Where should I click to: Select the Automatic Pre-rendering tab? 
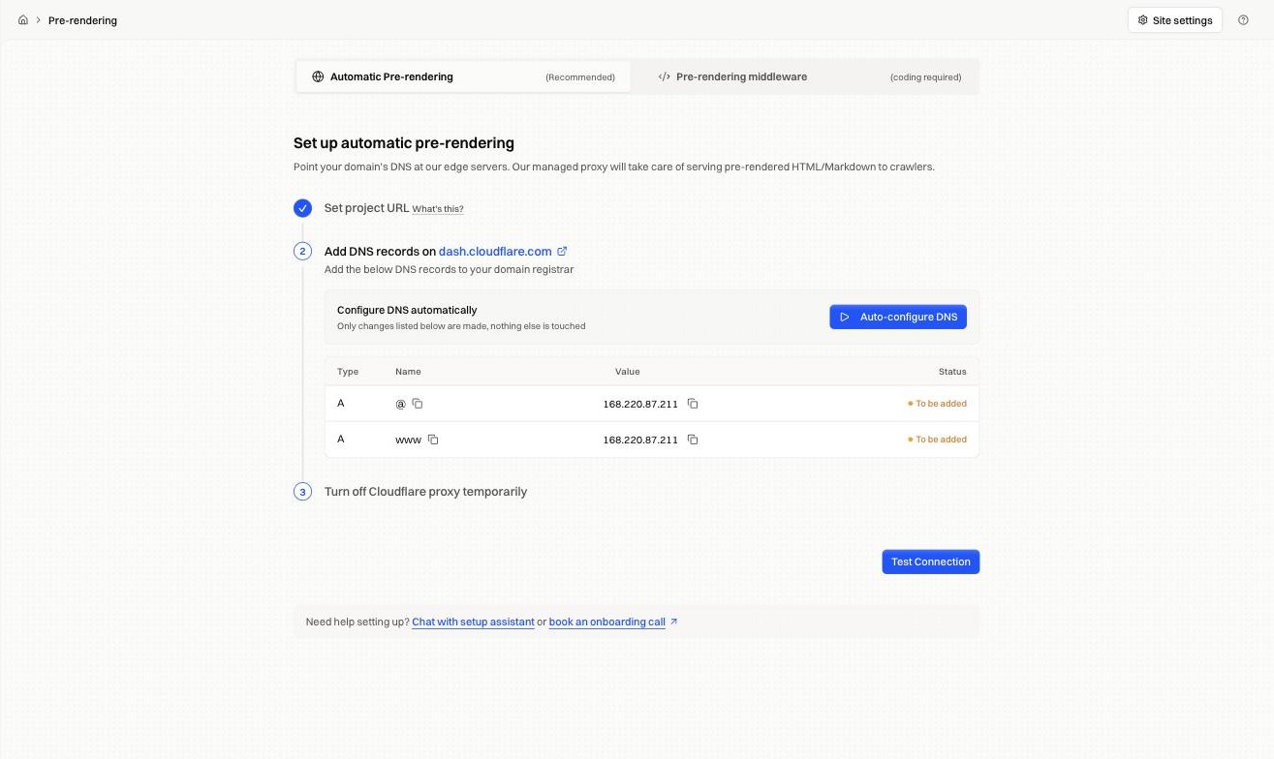[463, 76]
